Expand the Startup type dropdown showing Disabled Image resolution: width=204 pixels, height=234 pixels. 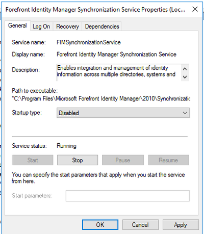tap(123, 113)
